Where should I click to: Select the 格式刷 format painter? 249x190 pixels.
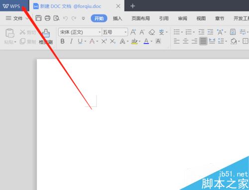click(x=46, y=37)
